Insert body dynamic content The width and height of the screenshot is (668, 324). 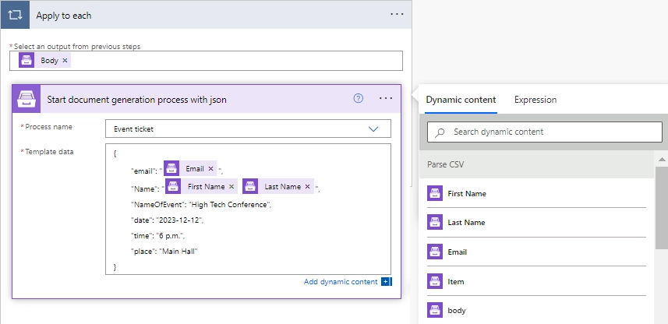tap(456, 311)
